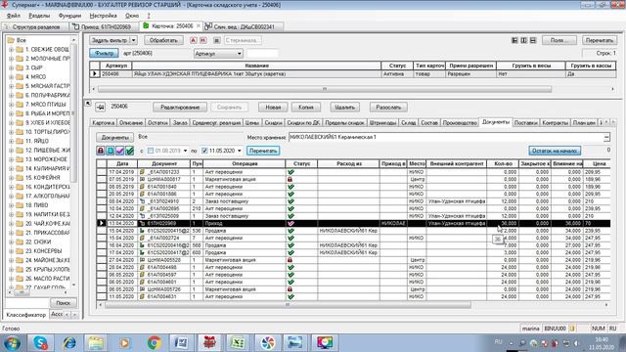Click the Обработать button

pyautogui.click(x=163, y=40)
